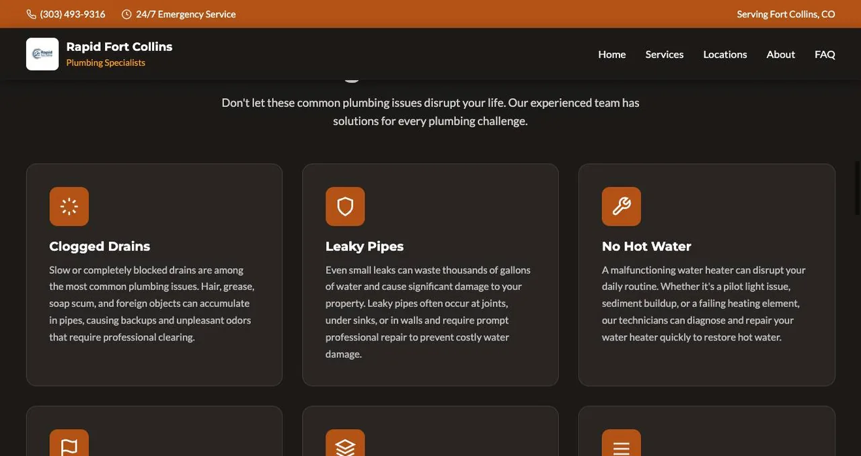Click the layers icon in lower-middle card
This screenshot has width=861, height=456.
click(345, 443)
